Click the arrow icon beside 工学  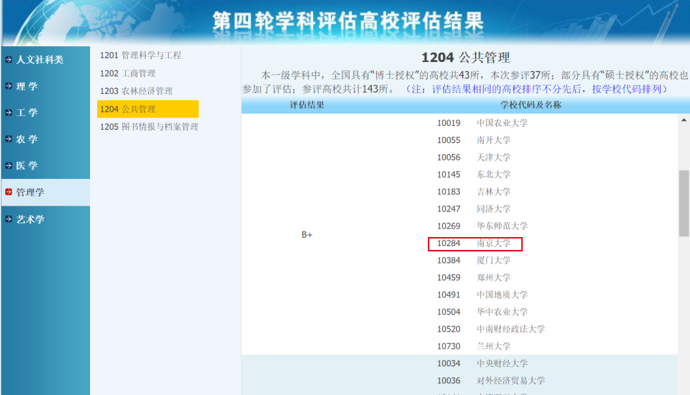(x=8, y=112)
